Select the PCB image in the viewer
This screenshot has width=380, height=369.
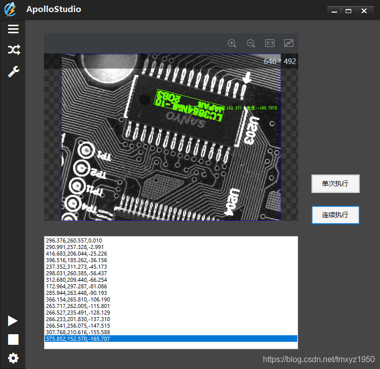(171, 137)
